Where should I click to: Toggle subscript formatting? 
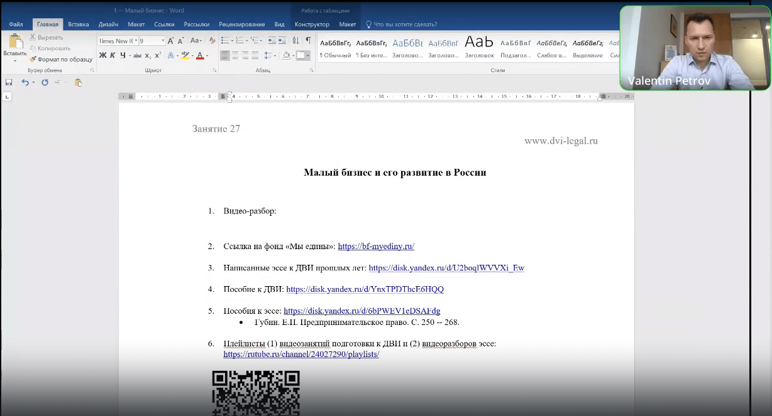[148, 55]
